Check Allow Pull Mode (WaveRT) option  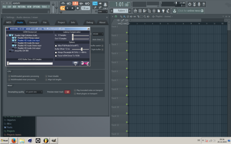click(56, 46)
